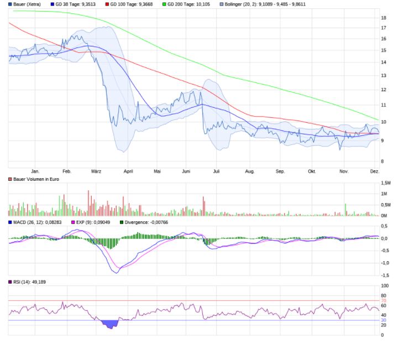The width and height of the screenshot is (398, 343).
Task: Click the 'Bauer (Xetra)' legend label
Action: (27, 4)
